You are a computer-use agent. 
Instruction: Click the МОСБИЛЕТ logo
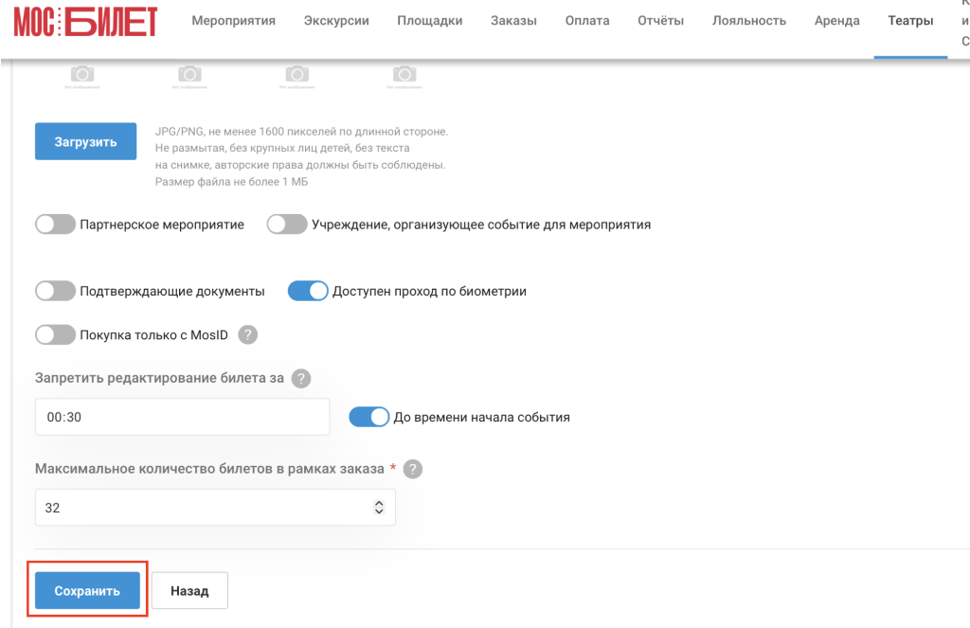pos(86,21)
